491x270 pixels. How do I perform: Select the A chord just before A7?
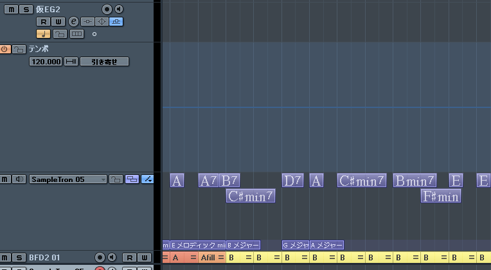point(177,181)
